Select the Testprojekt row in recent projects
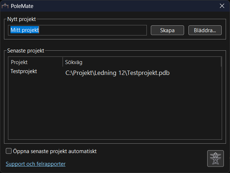The height and width of the screenshot is (173, 230). pos(115,72)
